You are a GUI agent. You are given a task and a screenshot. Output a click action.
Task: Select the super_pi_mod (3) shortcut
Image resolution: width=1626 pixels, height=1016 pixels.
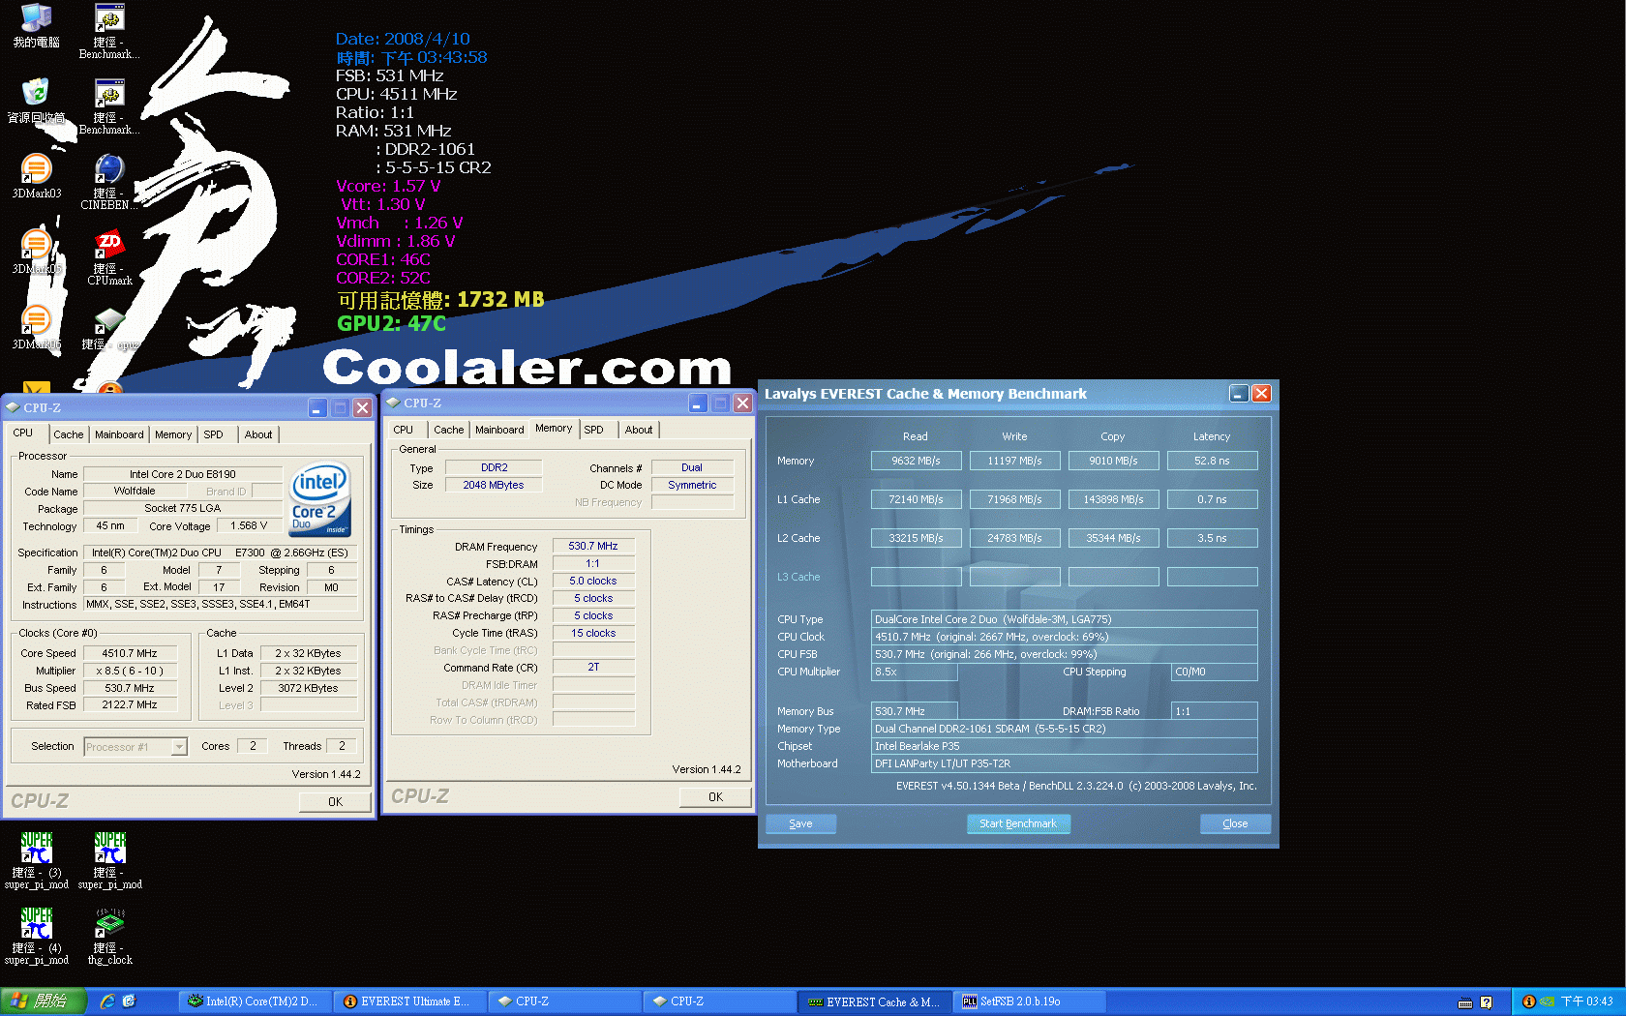pos(36,860)
